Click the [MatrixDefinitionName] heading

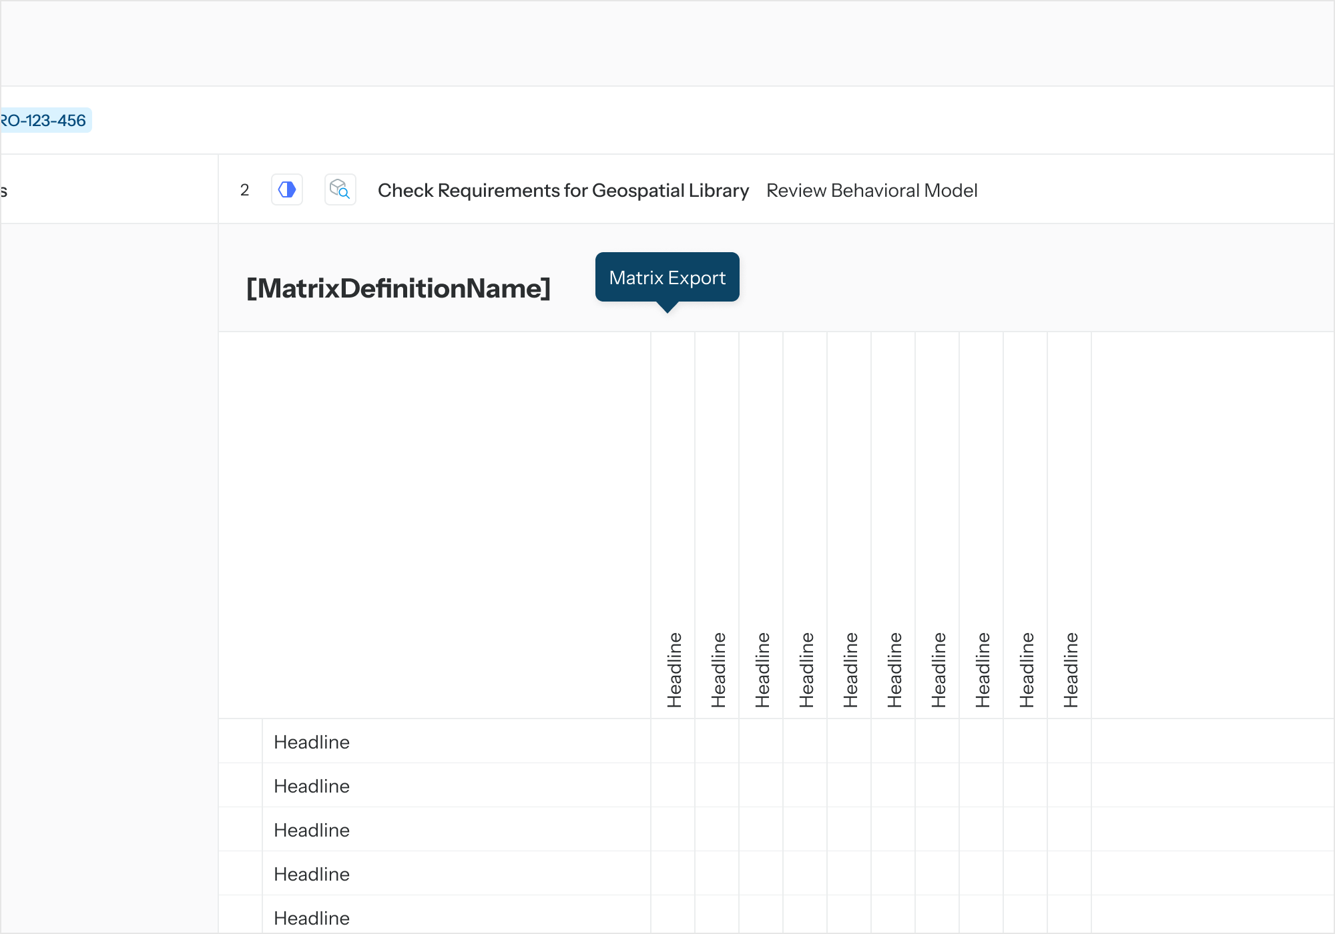tap(398, 289)
